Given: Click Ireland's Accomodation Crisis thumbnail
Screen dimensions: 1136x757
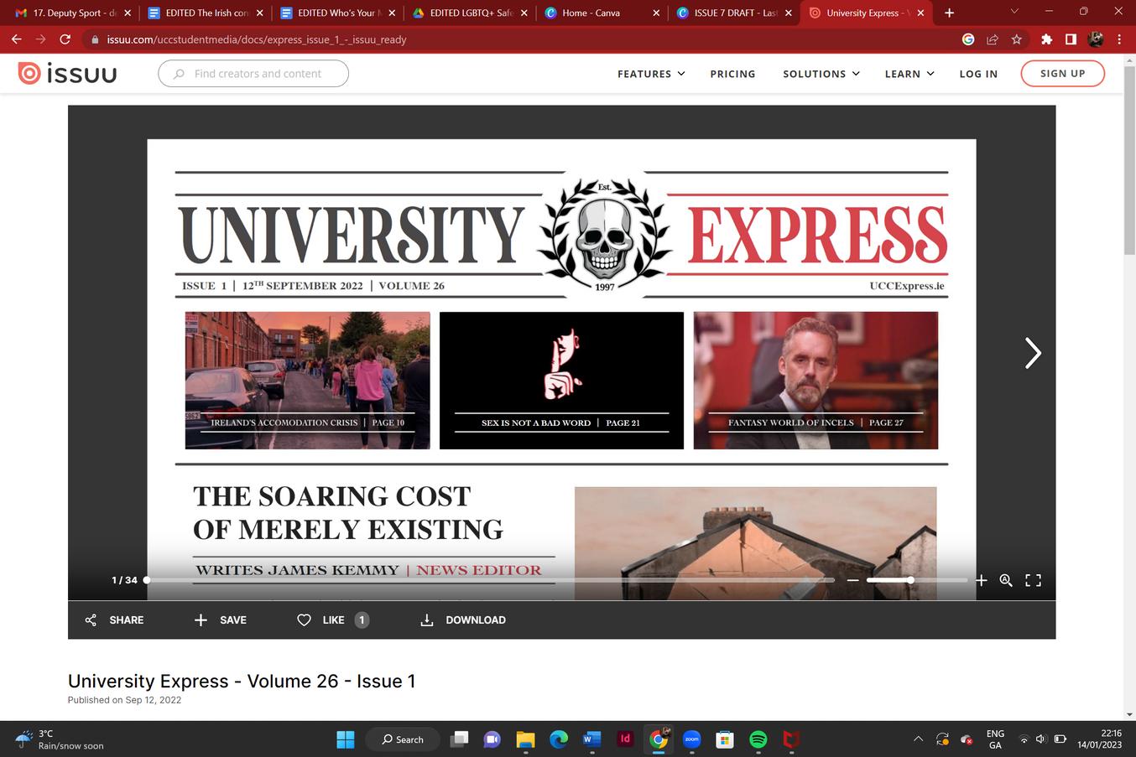Looking at the screenshot, I should click(307, 381).
